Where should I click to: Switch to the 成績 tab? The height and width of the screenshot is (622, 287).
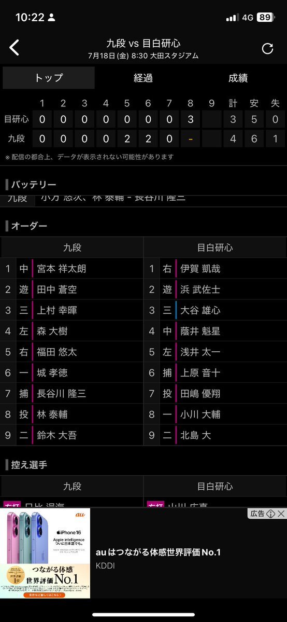click(238, 78)
